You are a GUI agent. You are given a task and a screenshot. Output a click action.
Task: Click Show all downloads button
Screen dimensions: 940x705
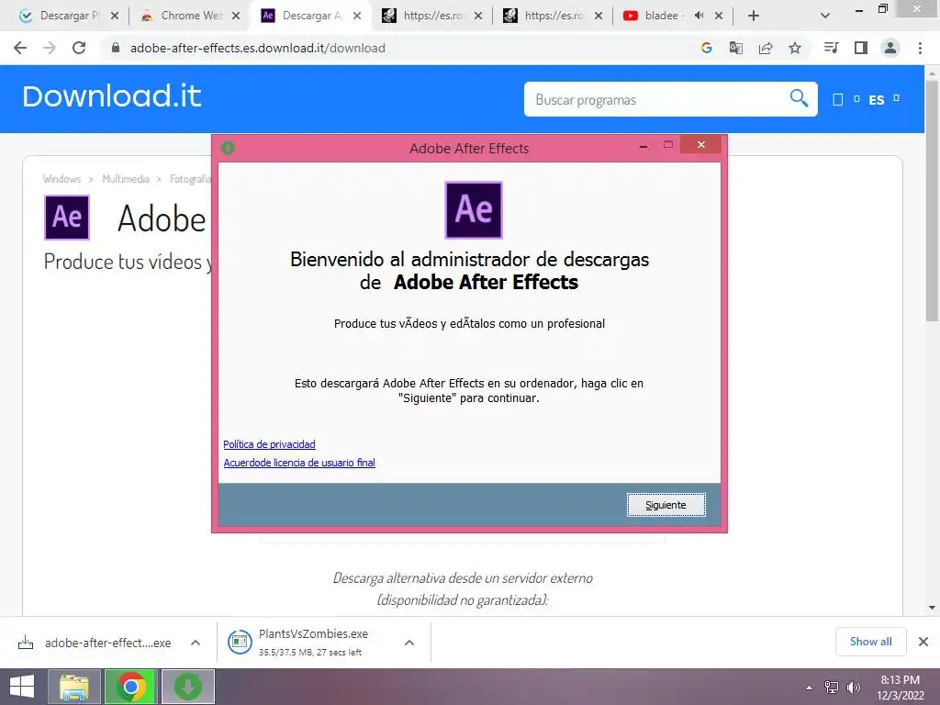[x=871, y=642]
